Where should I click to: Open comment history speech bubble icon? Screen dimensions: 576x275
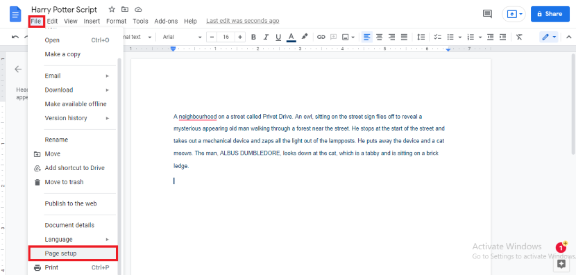click(x=487, y=14)
